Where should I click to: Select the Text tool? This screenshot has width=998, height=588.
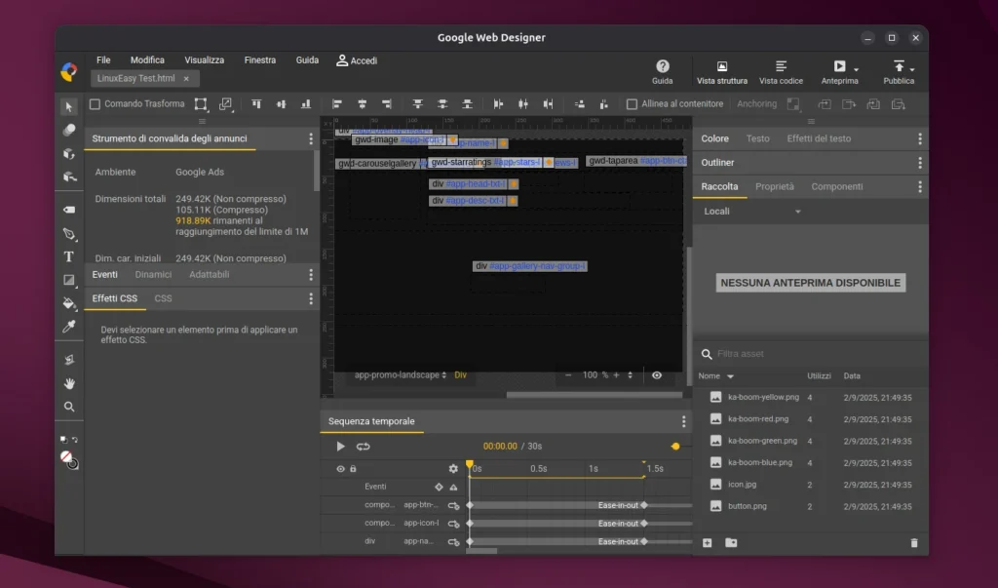coord(69,257)
